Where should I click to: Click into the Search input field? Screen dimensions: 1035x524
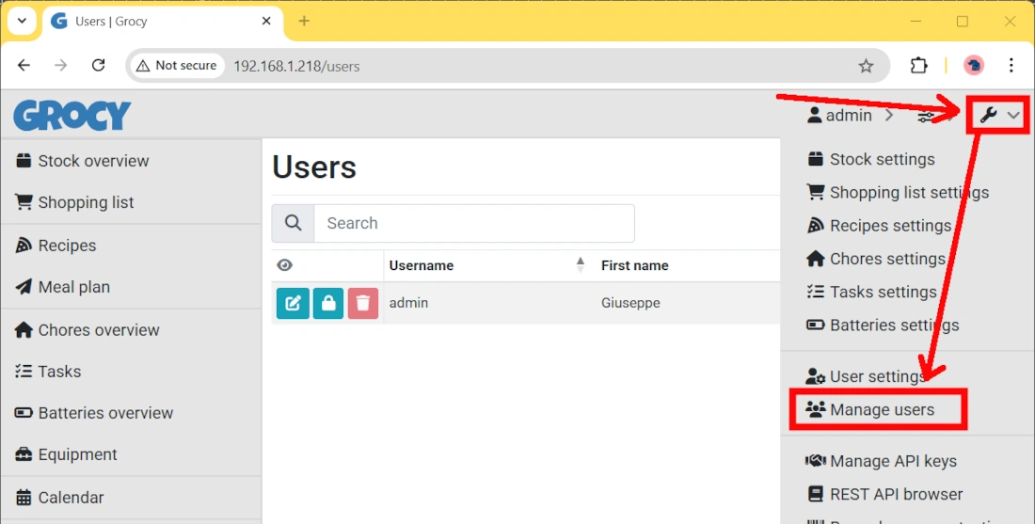474,223
